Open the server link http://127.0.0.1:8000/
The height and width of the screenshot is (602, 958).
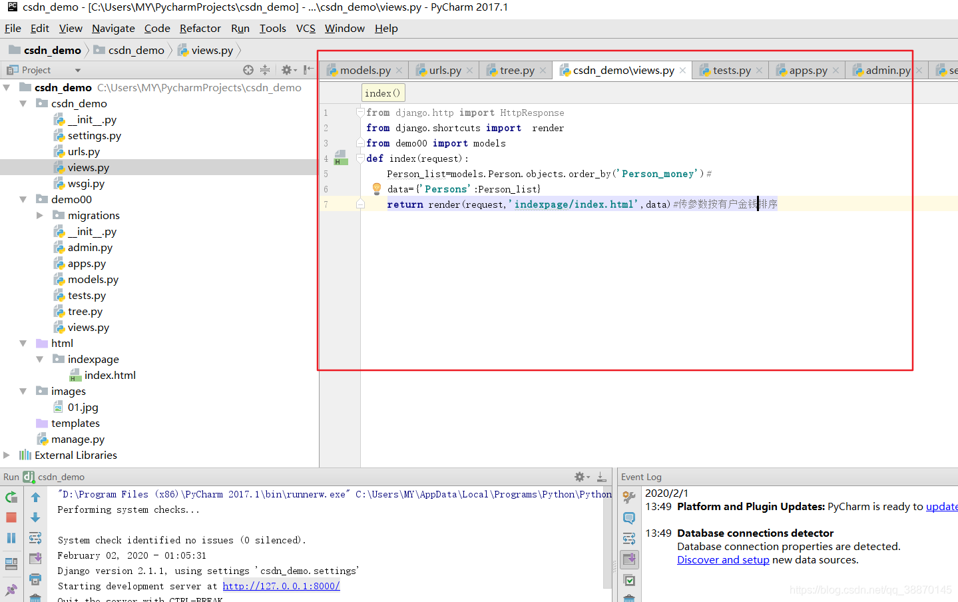click(281, 586)
